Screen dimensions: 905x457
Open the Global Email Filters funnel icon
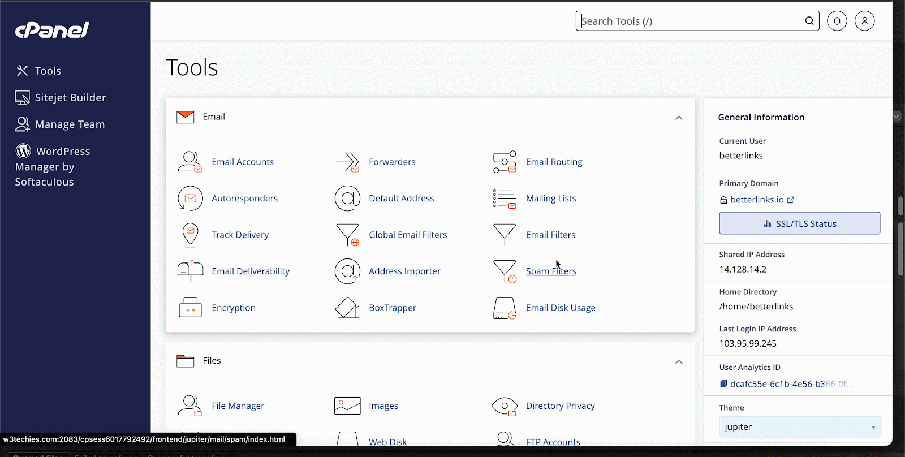pyautogui.click(x=347, y=235)
